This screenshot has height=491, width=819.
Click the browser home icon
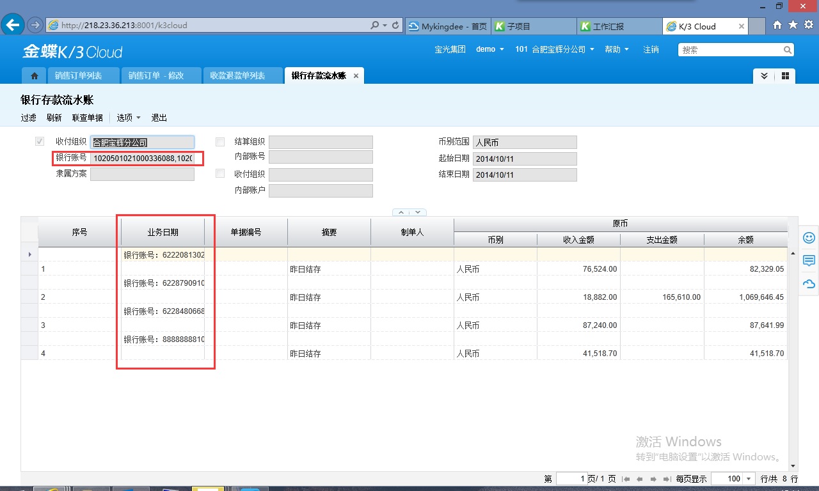tap(777, 25)
